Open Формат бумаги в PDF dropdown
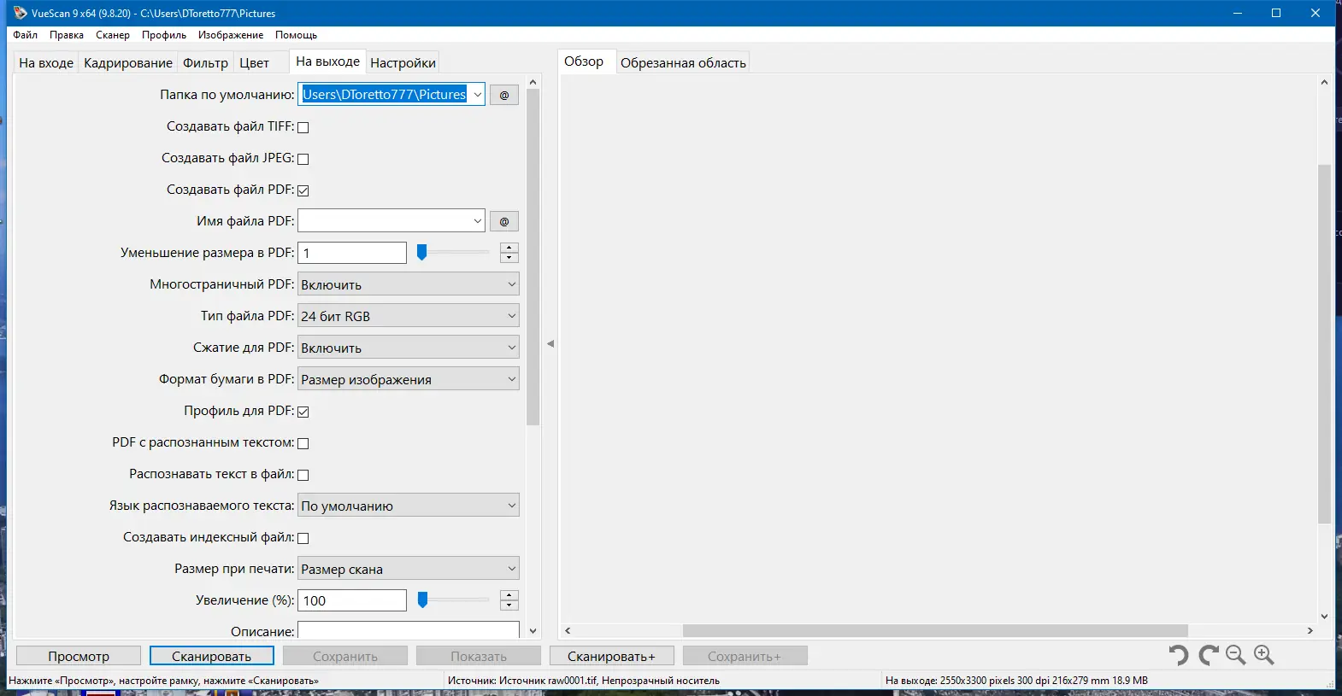The image size is (1342, 696). [x=409, y=379]
